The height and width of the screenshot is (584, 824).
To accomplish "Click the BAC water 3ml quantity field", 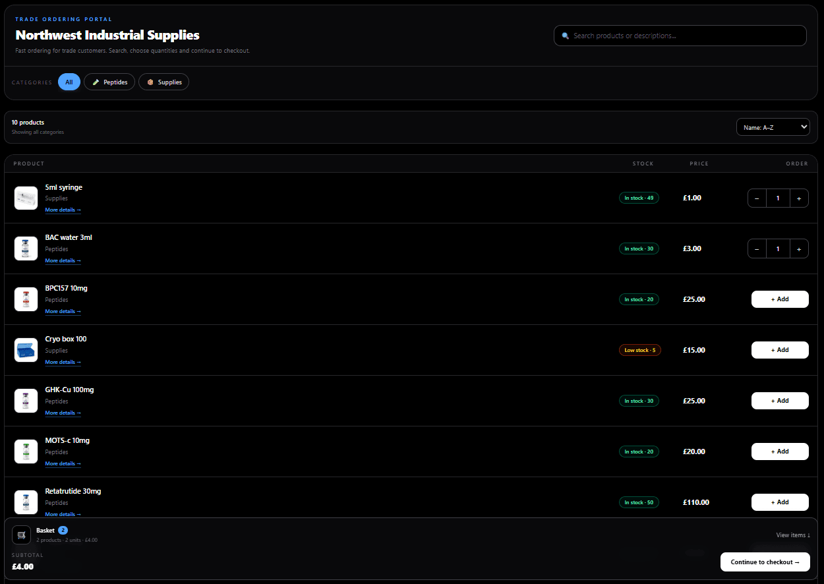I will (778, 248).
